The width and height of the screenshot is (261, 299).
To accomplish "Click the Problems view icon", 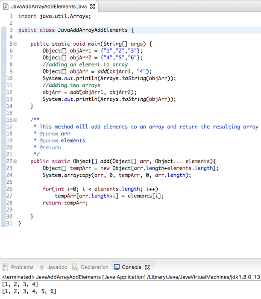I will tap(5, 267).
